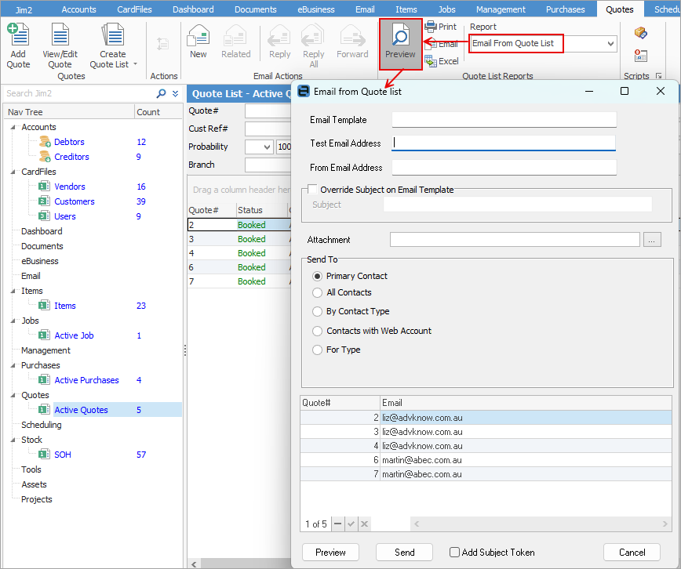Select the All Contacts radio option
Screen dimensions: 681x569
pyautogui.click(x=318, y=292)
